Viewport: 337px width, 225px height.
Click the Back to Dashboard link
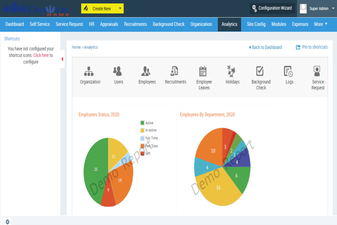tap(265, 47)
